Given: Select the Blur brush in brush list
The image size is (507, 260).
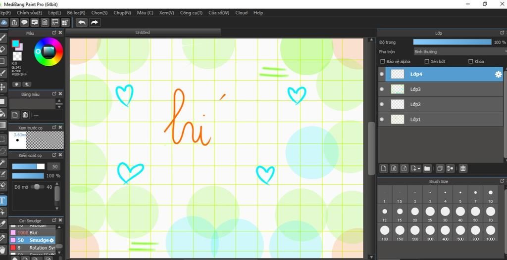Looking at the screenshot, I should click(x=32, y=232).
